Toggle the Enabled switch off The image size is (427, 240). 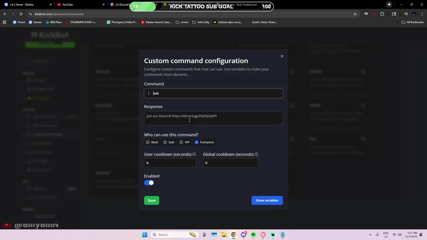pos(149,183)
